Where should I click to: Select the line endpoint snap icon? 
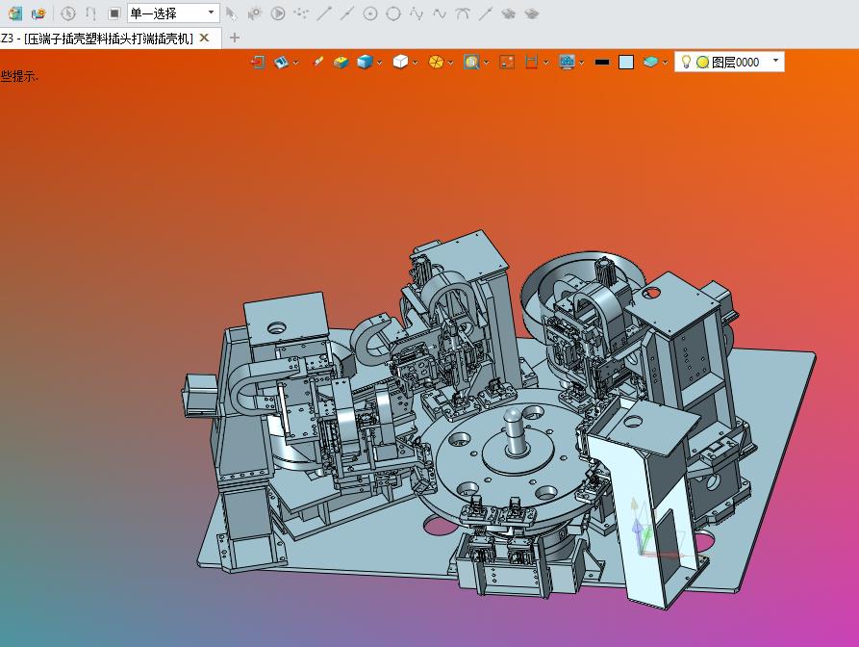324,13
